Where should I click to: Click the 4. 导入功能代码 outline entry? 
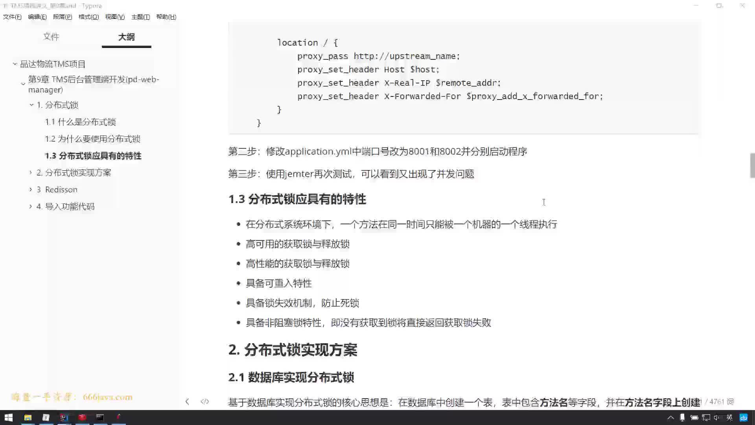pos(65,207)
